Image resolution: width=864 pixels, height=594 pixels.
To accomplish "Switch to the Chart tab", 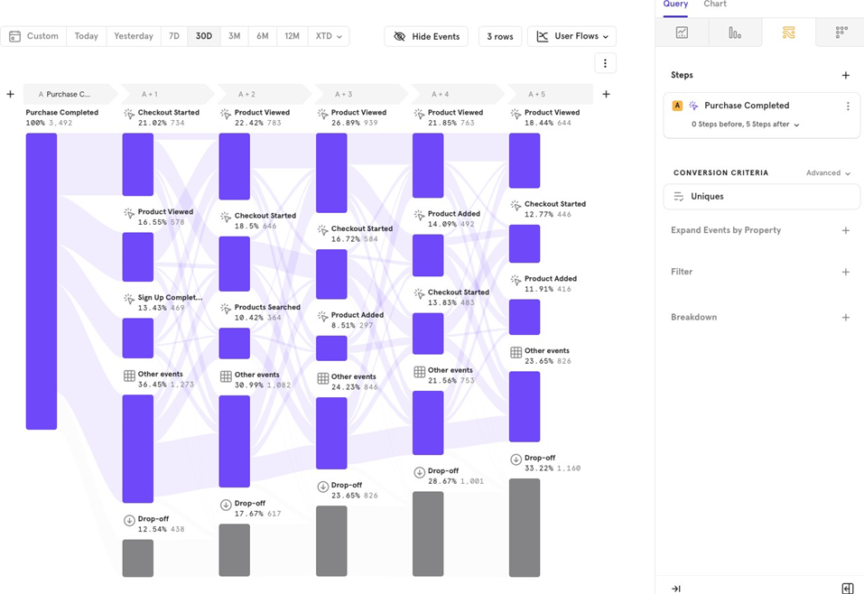I will [715, 5].
